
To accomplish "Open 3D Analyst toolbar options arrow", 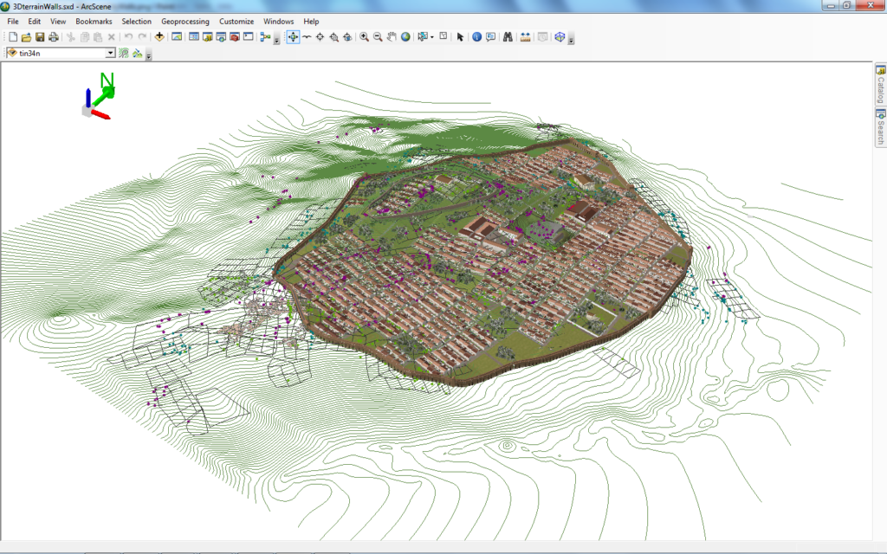I will 149,55.
